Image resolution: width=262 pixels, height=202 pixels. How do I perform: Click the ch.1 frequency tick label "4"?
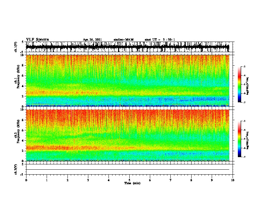[23, 86]
